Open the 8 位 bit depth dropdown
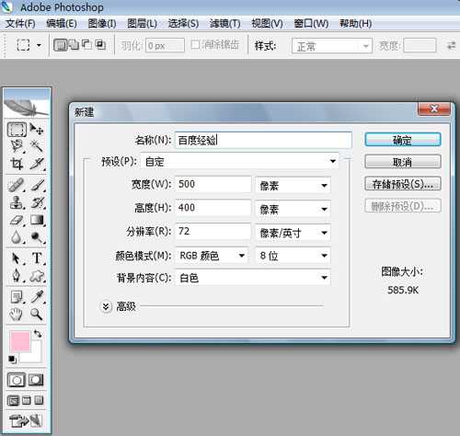460x436 pixels. [293, 256]
